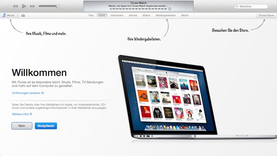This screenshot has width=277, height=156.
Task: Switch to the Match tab
Action: pos(185,15)
